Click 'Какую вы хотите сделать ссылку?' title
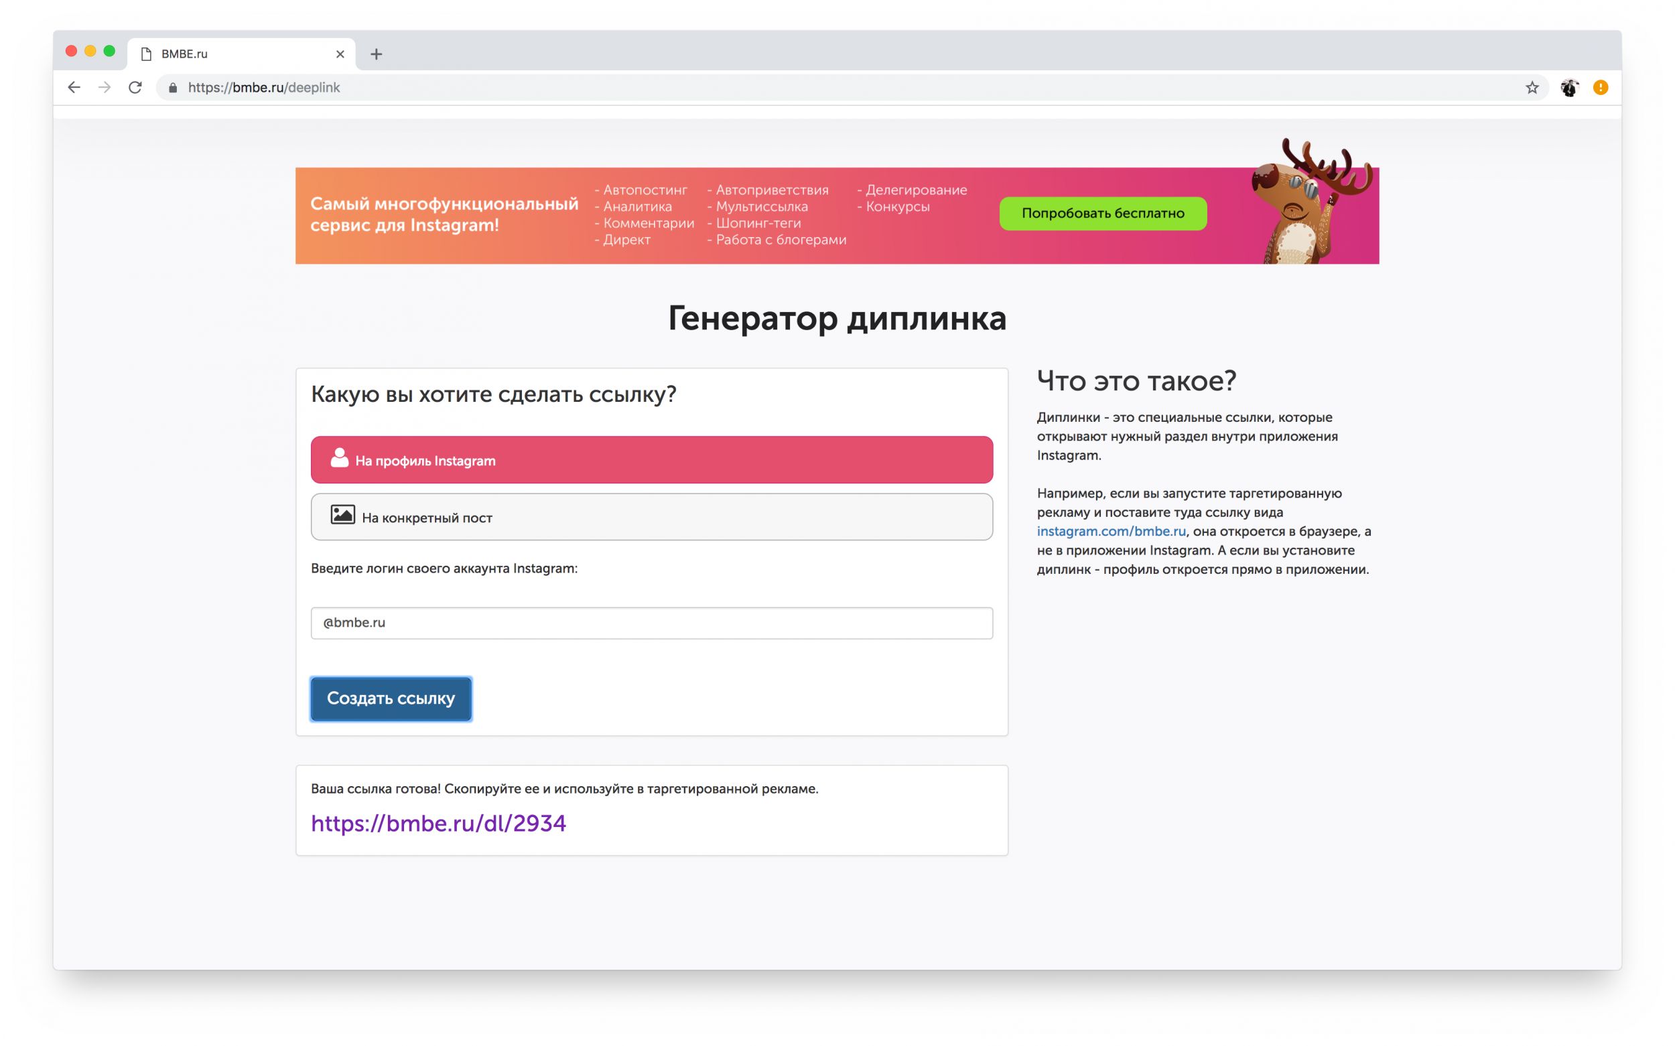 click(x=494, y=394)
